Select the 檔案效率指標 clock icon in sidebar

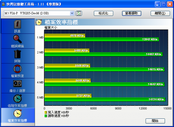(17, 113)
